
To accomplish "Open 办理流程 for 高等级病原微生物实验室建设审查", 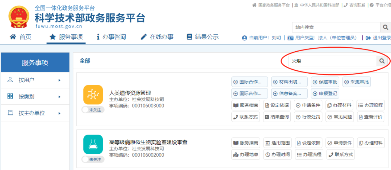I will (309, 154).
